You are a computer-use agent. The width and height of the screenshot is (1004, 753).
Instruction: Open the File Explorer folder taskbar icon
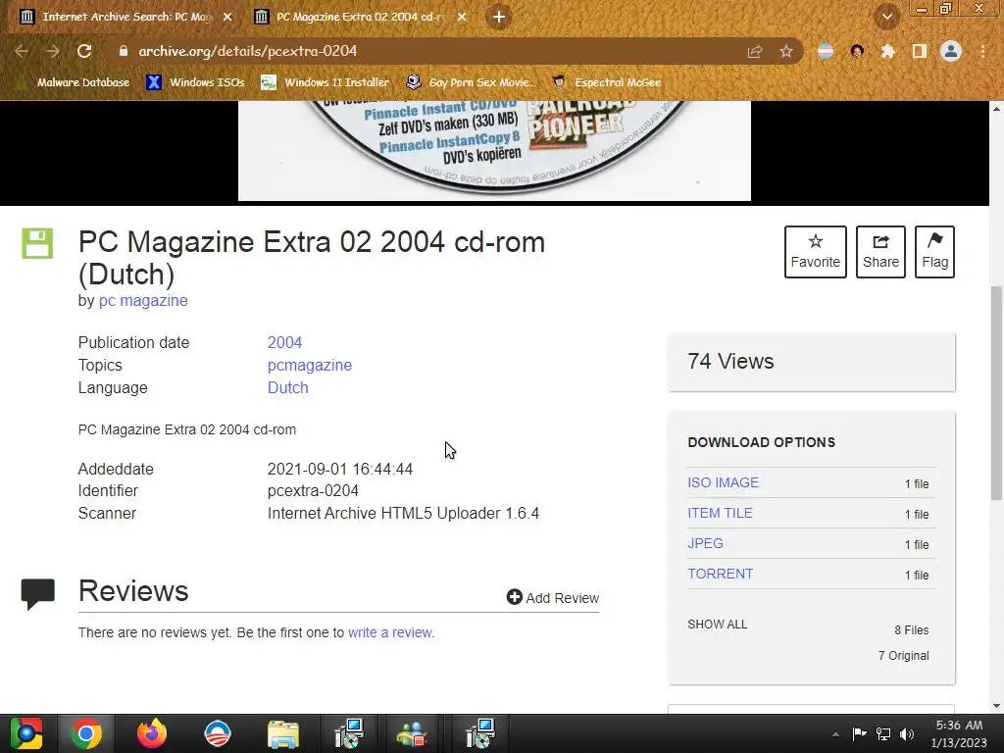coord(283,733)
